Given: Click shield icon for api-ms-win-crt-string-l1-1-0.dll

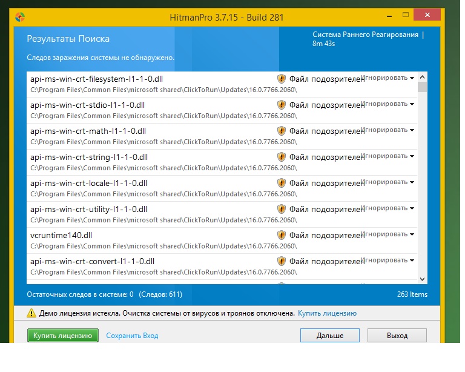Looking at the screenshot, I should pyautogui.click(x=281, y=157).
